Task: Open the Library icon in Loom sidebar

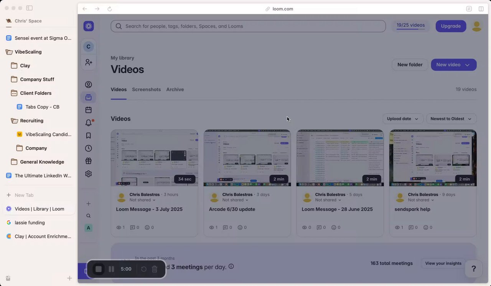Action: coord(89,97)
